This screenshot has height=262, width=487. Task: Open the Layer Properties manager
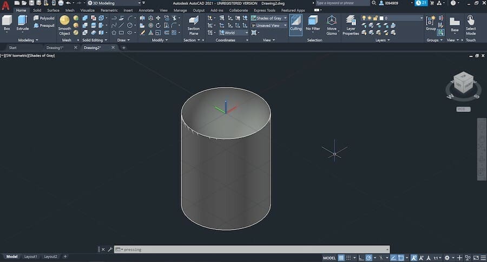pos(351,25)
